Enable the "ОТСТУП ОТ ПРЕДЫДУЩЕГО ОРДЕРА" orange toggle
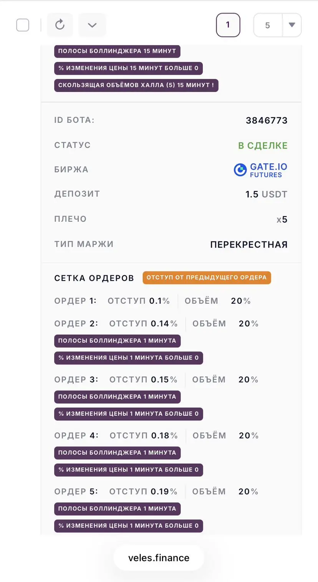This screenshot has width=318, height=582. tap(207, 277)
